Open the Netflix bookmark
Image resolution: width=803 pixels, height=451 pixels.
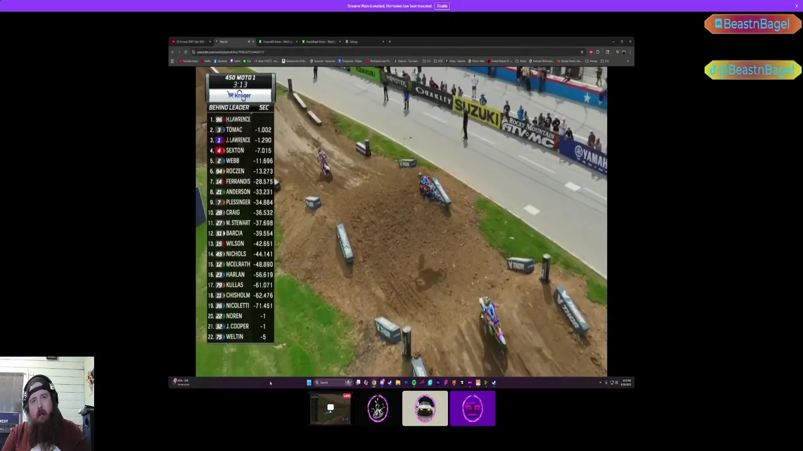(x=206, y=61)
